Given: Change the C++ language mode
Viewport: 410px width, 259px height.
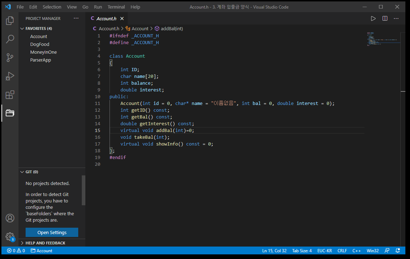Looking at the screenshot, I should coord(357,250).
